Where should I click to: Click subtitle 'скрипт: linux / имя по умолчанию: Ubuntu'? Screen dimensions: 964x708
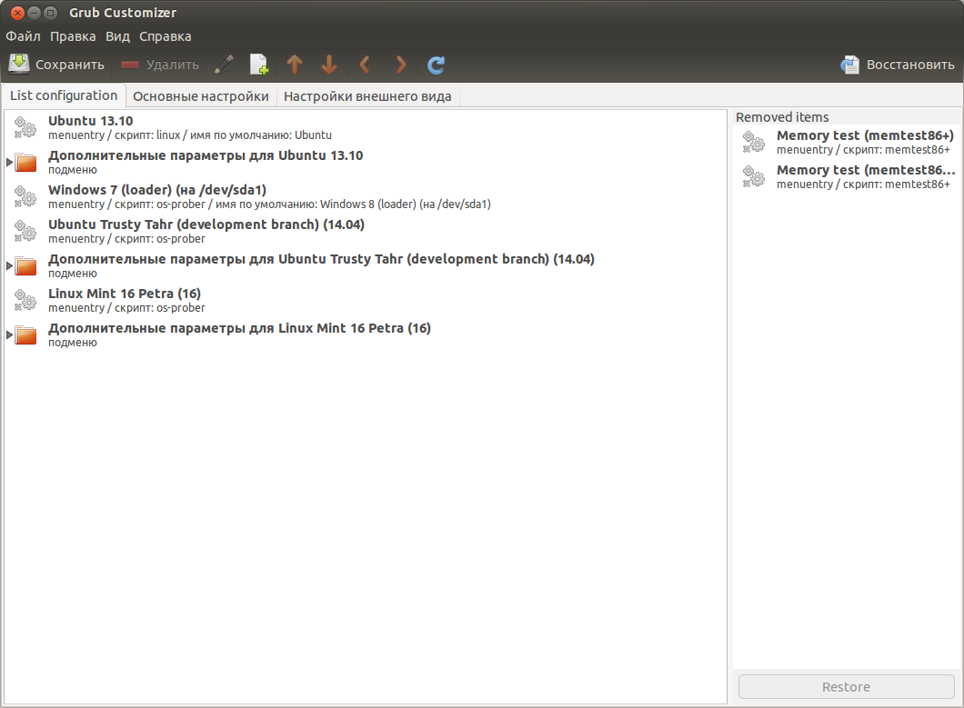pyautogui.click(x=223, y=135)
